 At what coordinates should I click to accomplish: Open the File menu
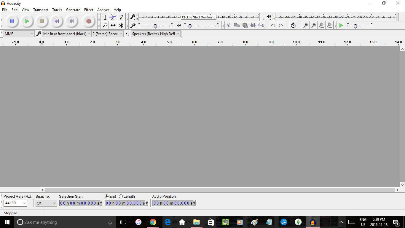click(x=5, y=10)
